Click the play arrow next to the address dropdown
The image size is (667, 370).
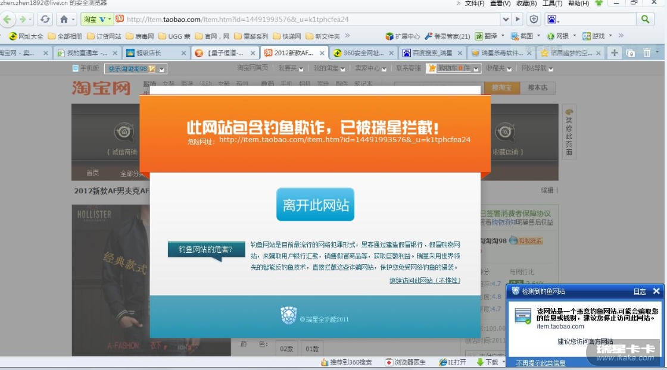pos(518,19)
